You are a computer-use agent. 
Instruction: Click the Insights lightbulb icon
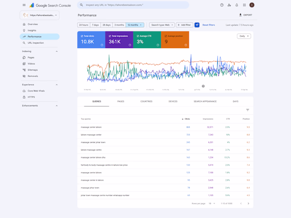tap(24, 30)
